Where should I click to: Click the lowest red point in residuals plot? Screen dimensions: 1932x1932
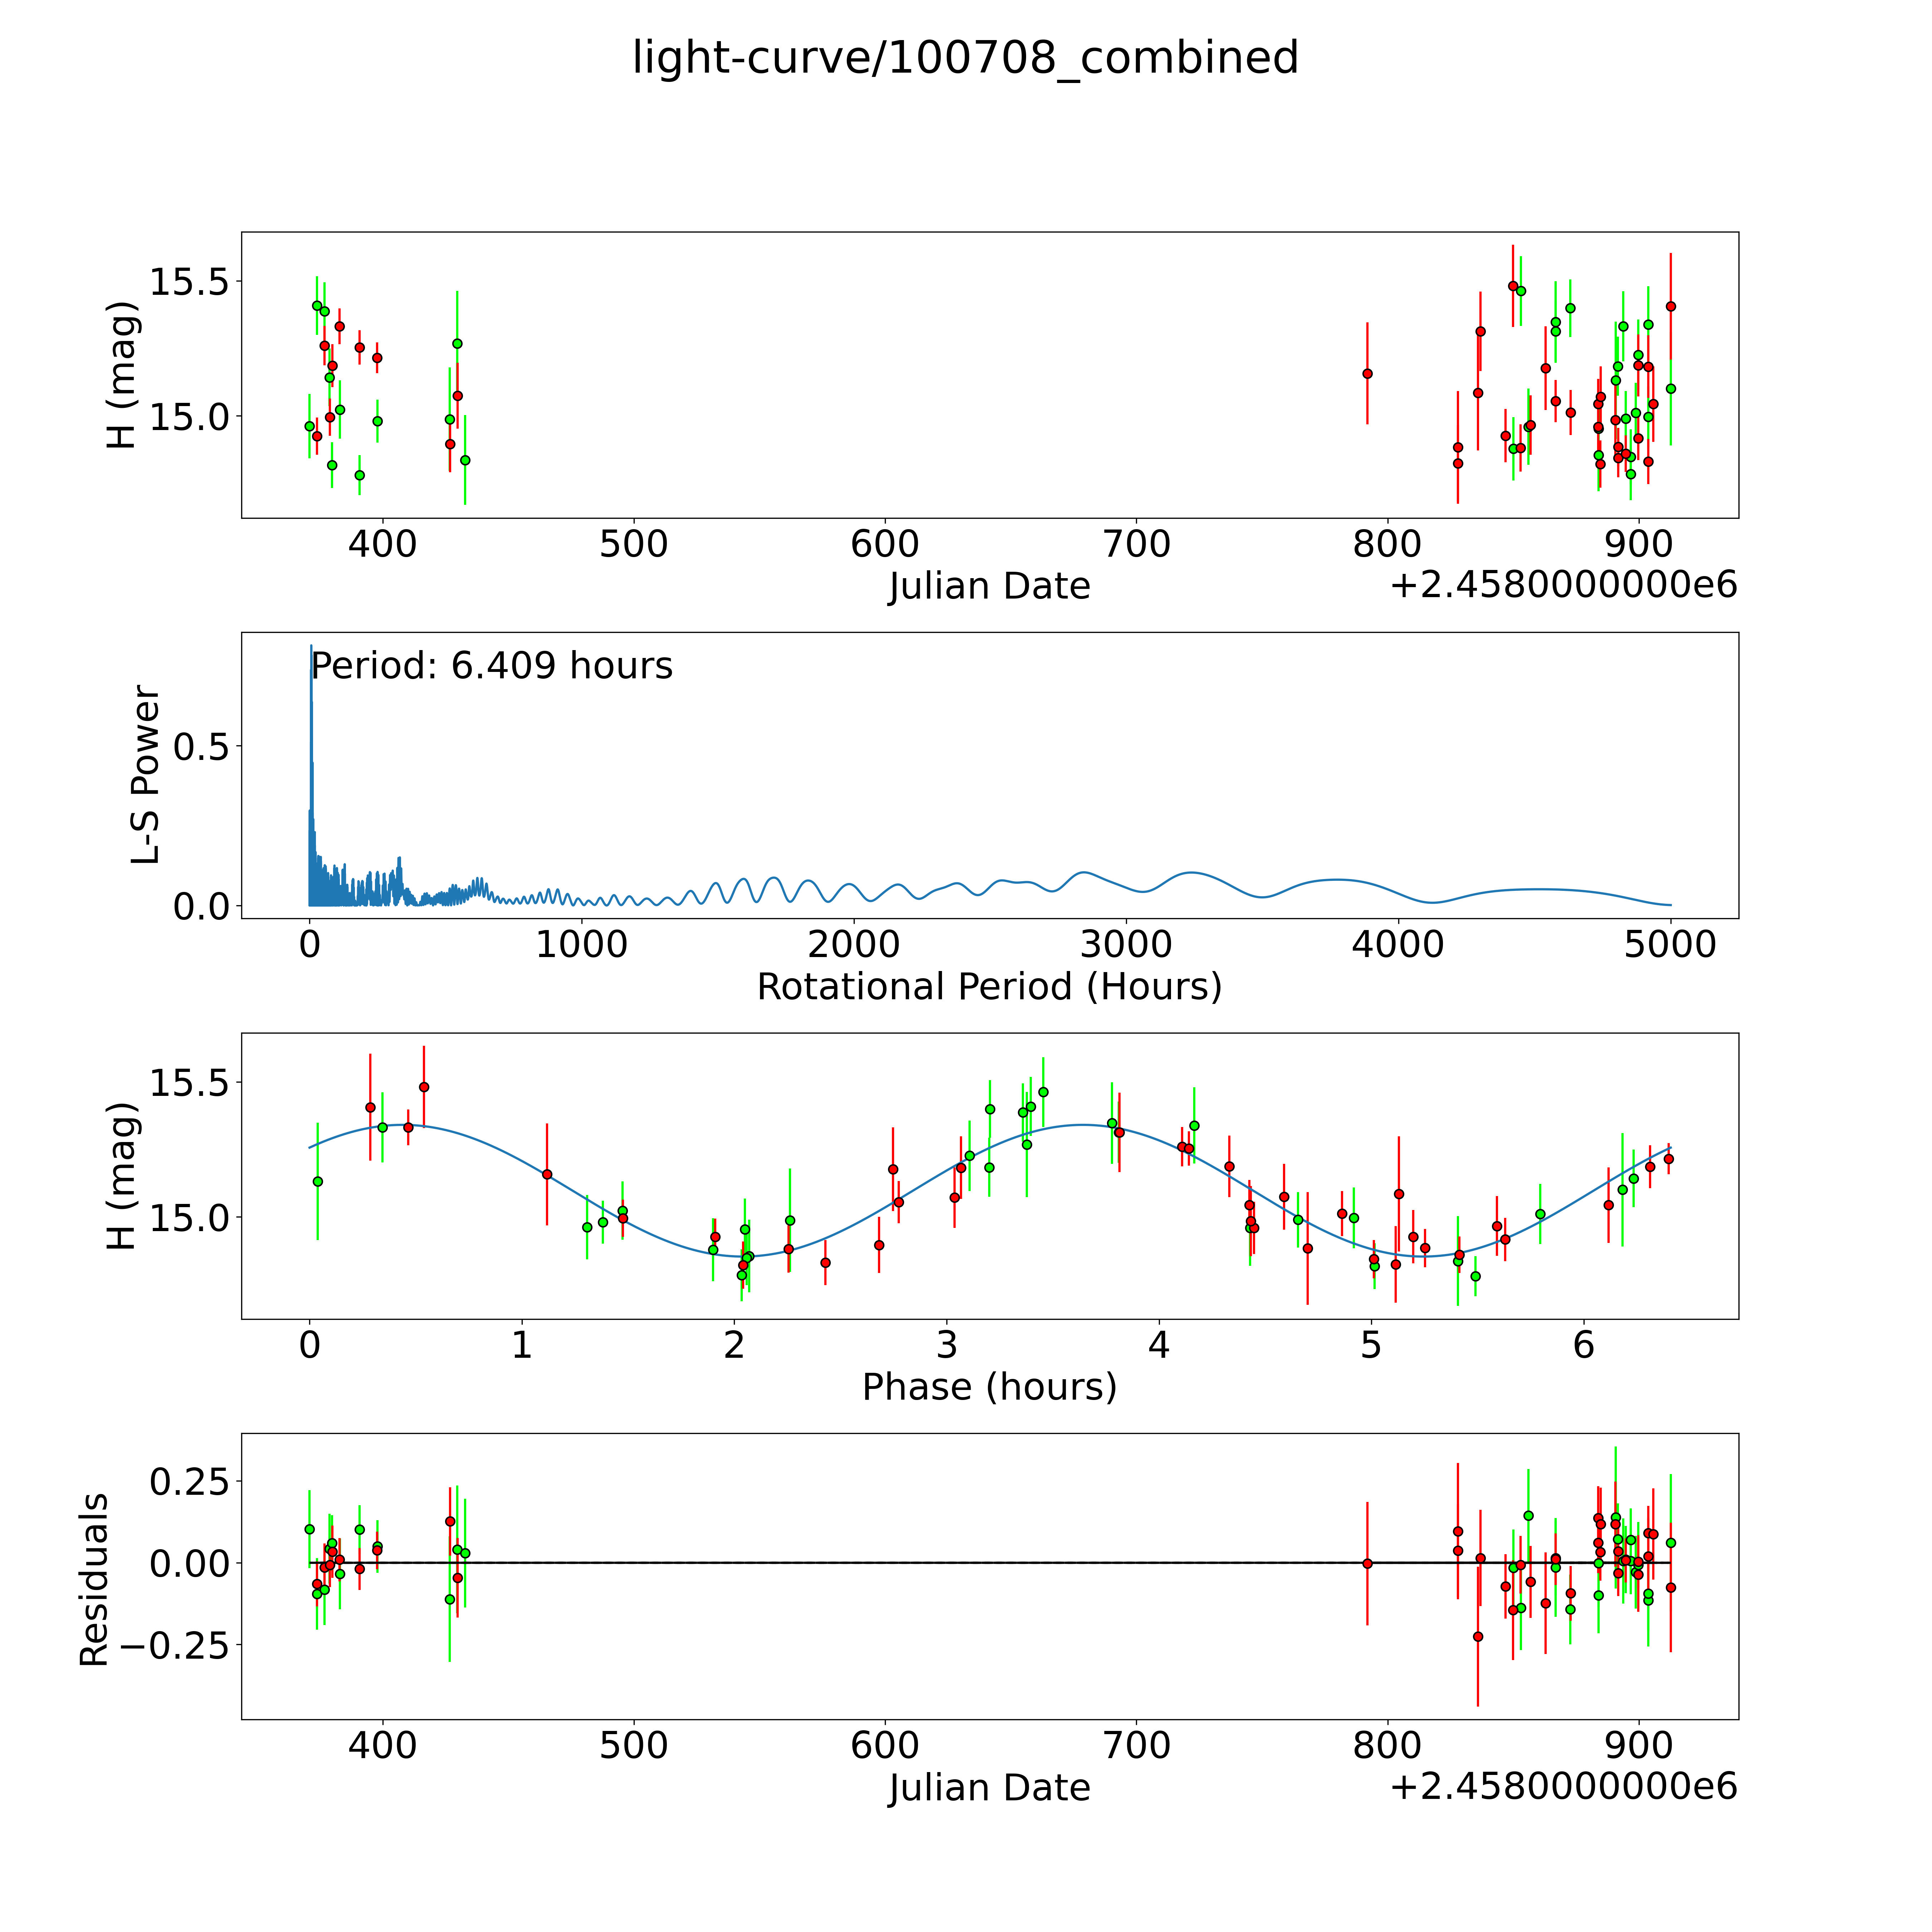coord(1478,1637)
